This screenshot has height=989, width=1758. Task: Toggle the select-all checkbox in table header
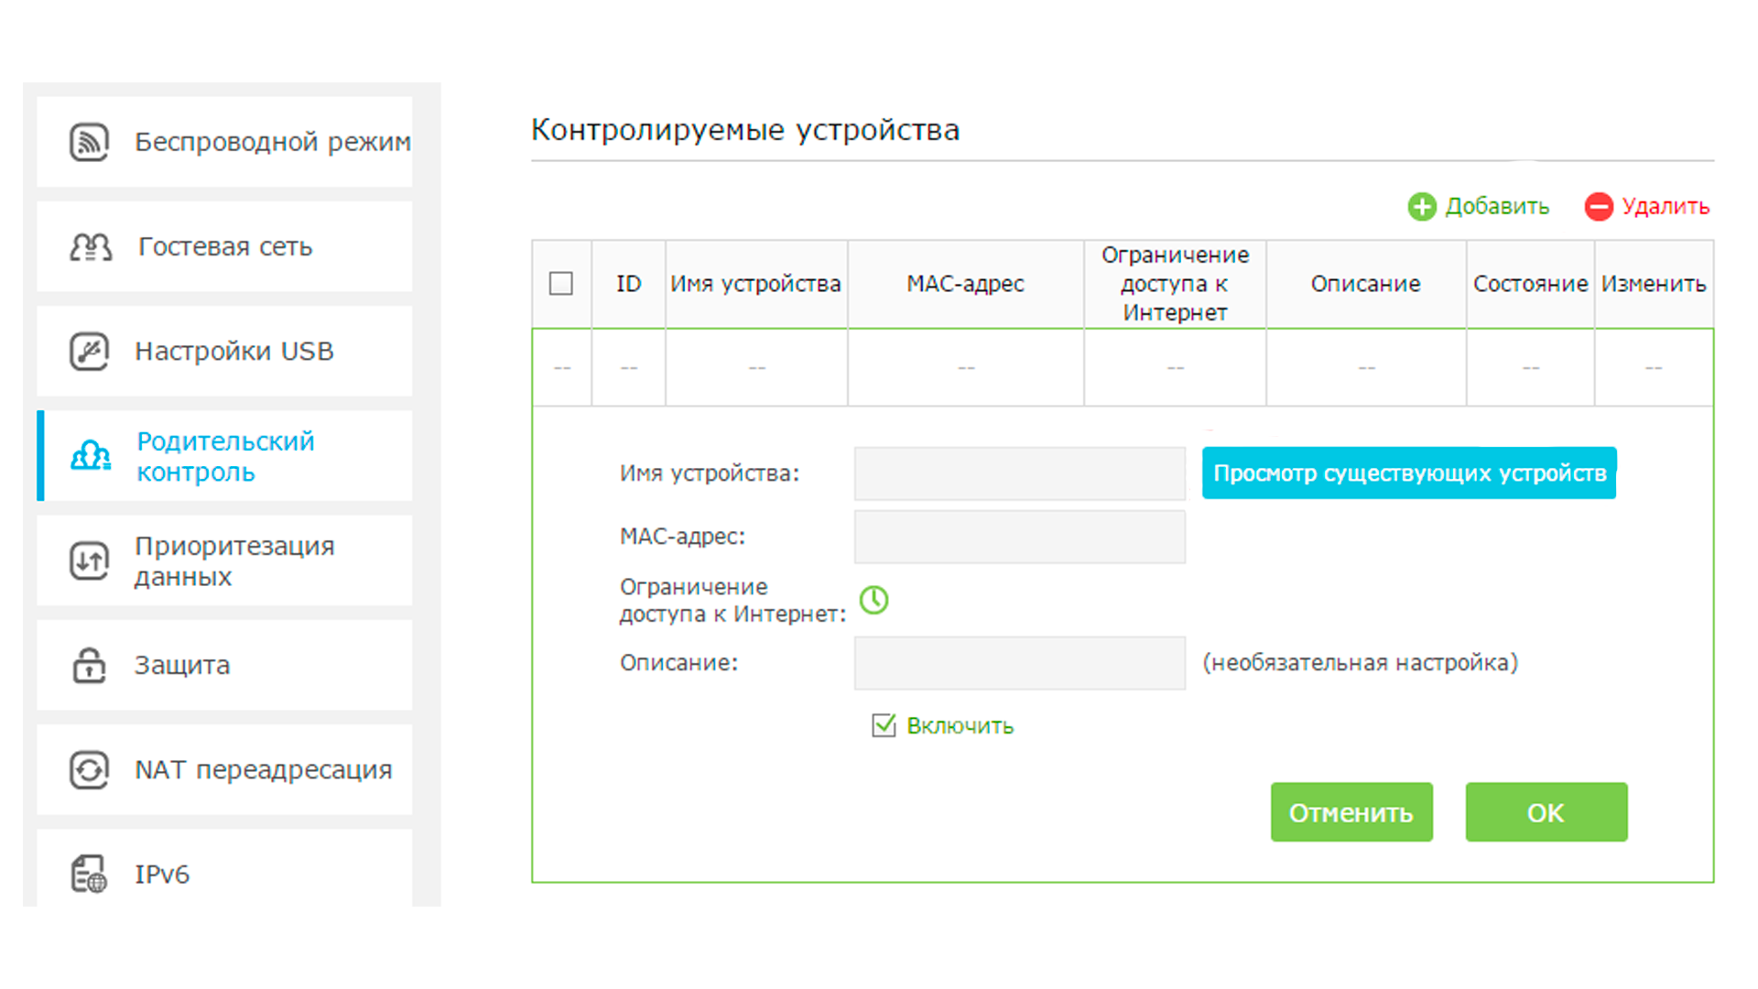coord(561,284)
